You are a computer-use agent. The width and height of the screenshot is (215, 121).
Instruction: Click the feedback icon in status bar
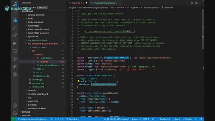point(196,119)
